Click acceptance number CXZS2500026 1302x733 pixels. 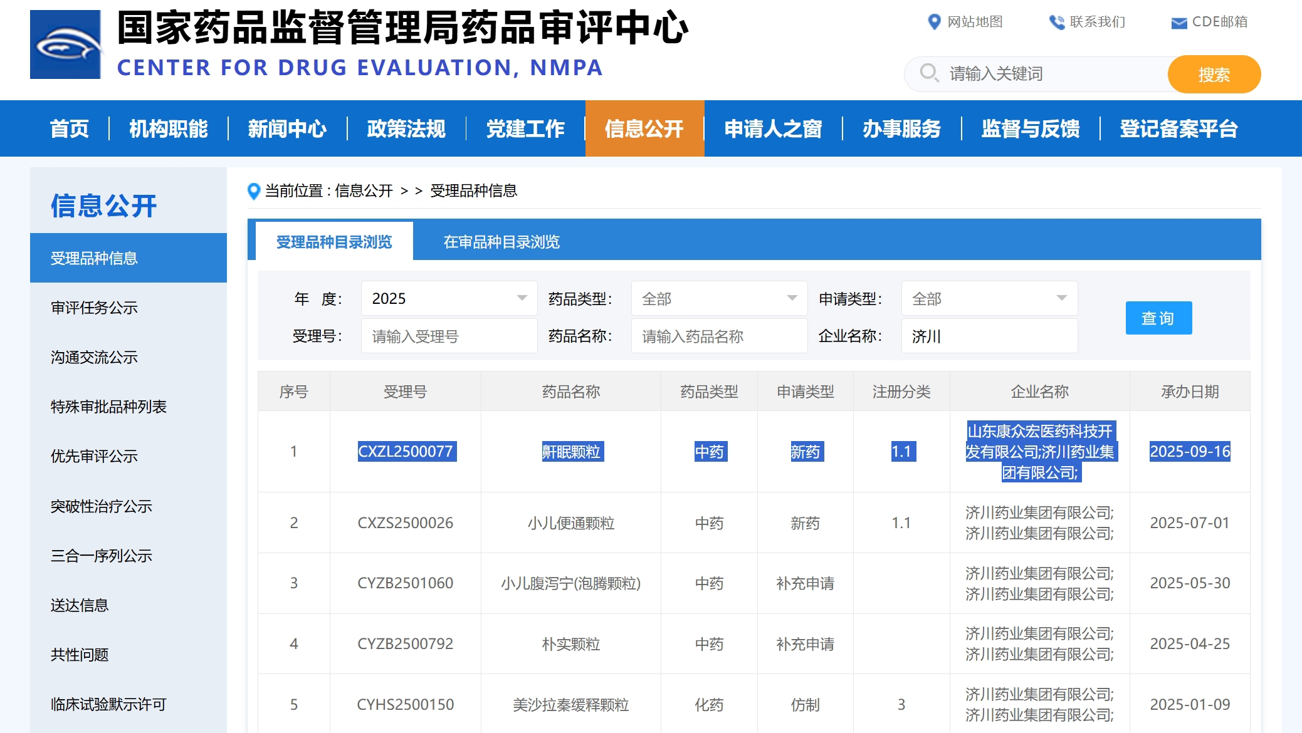point(406,522)
